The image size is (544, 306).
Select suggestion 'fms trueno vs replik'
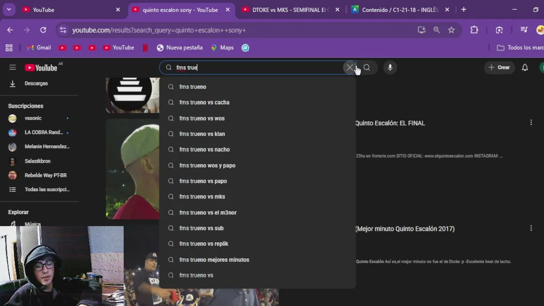point(257,244)
